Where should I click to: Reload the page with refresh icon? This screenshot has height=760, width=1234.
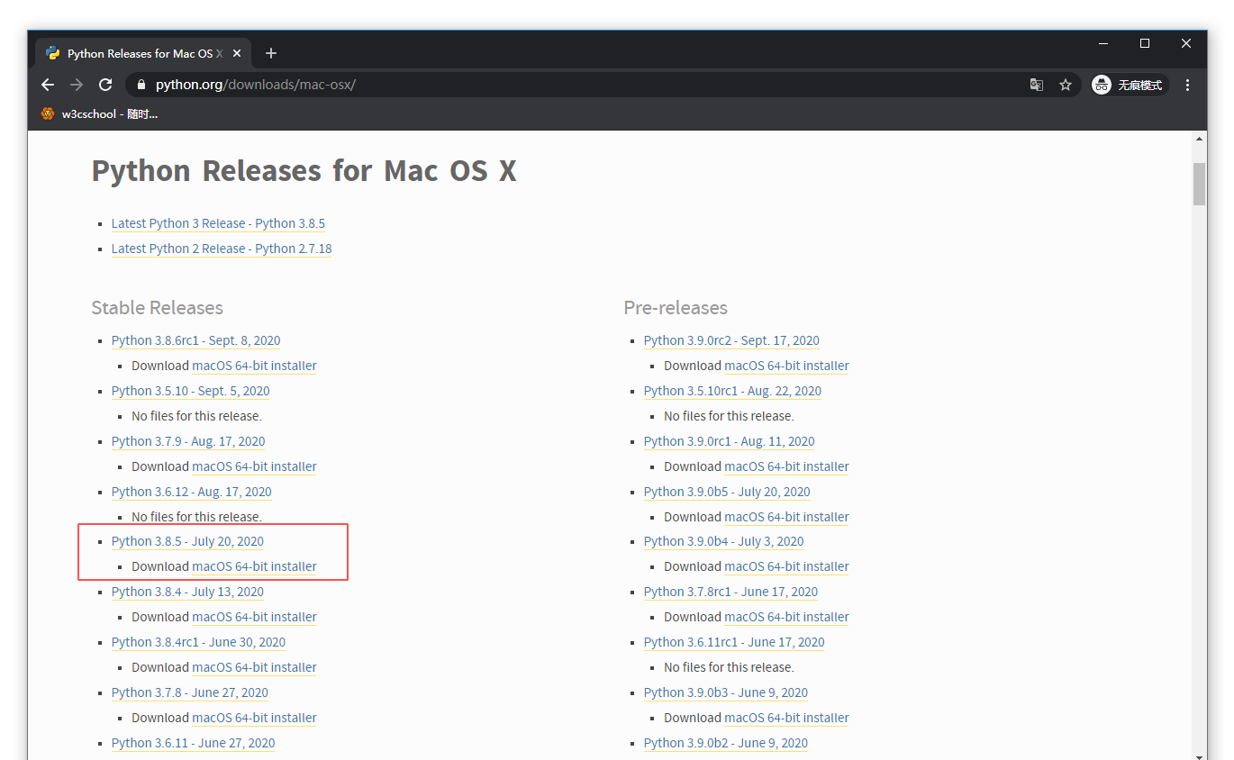coord(105,85)
